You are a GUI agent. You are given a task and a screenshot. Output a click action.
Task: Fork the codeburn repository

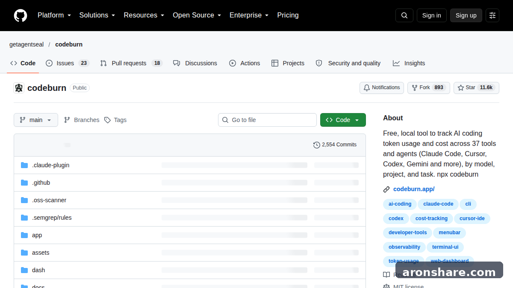[x=428, y=88]
